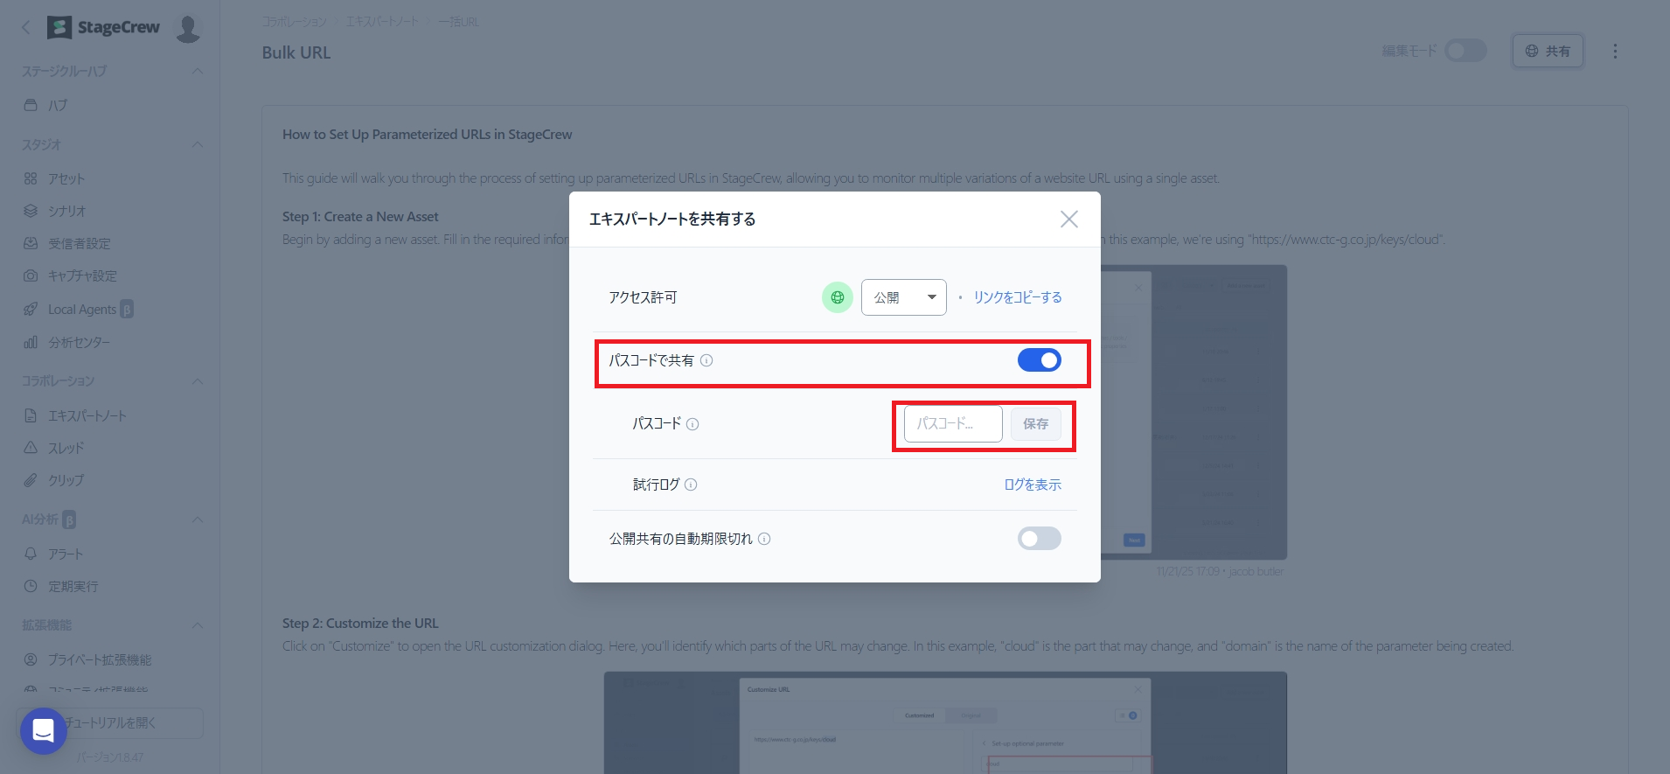Screen dimensions: 1670x774
Task: Collapse the スタジオ sidebar section
Action: 197,144
